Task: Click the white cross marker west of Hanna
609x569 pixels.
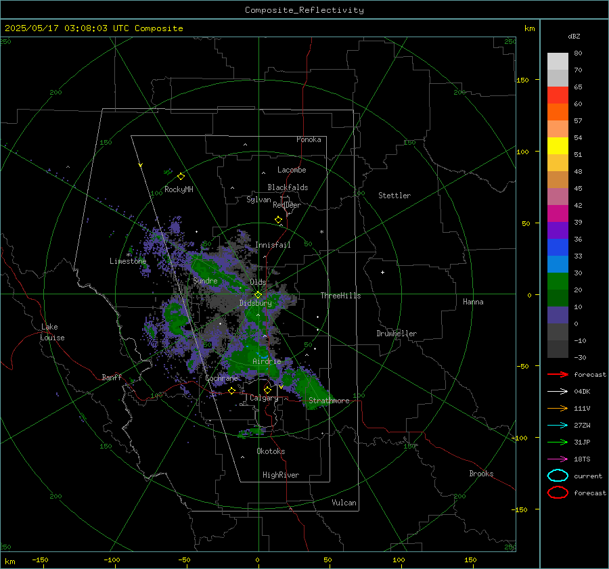Action: 382,272
